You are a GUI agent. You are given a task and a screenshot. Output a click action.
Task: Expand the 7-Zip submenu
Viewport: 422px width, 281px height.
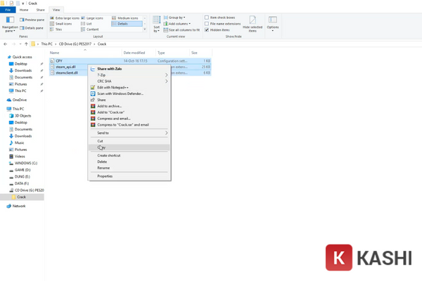pyautogui.click(x=129, y=75)
